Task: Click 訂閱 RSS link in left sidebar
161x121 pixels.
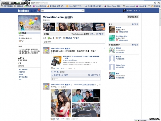Action: tap(22, 72)
